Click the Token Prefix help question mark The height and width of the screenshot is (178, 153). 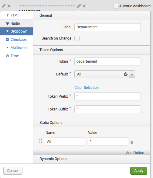[70, 96]
